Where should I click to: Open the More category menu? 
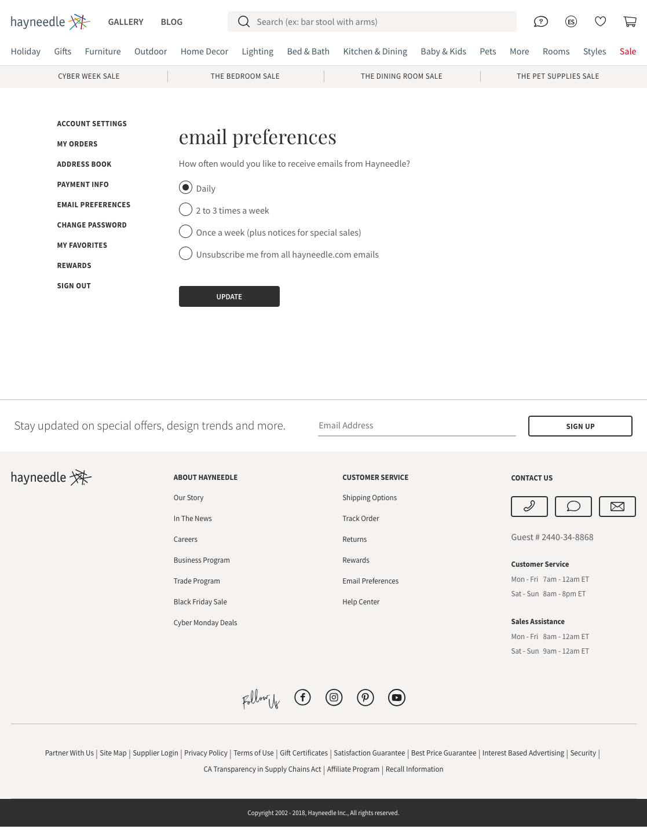(519, 52)
